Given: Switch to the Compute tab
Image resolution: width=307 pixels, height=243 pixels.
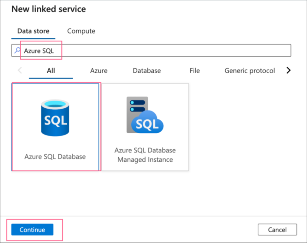Looking at the screenshot, I should pyautogui.click(x=81, y=31).
